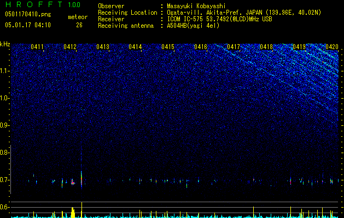
Task: Click the 0.8 kHz axis label
Action: coord(4,153)
